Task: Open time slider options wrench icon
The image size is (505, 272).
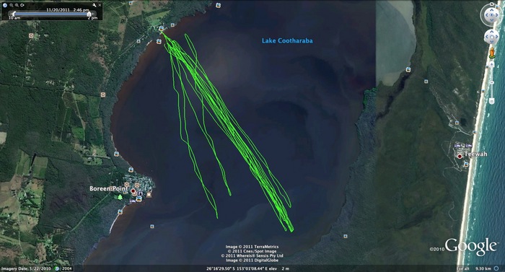Action: point(94,5)
